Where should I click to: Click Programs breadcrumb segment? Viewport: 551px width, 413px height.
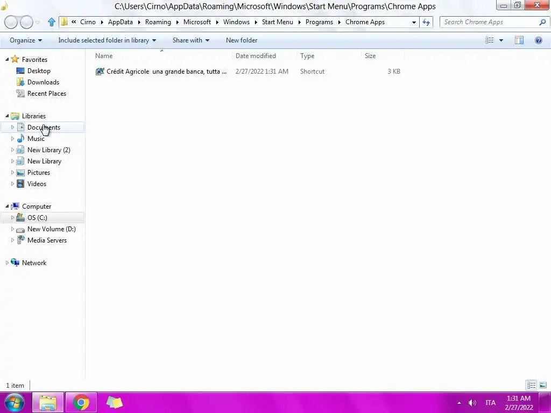point(319,22)
